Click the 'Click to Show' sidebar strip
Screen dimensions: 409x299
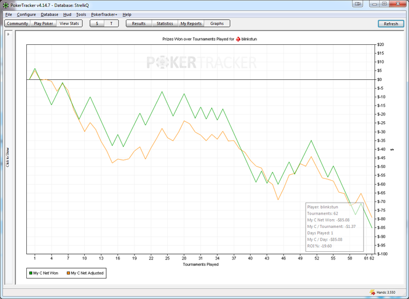(x=8, y=157)
